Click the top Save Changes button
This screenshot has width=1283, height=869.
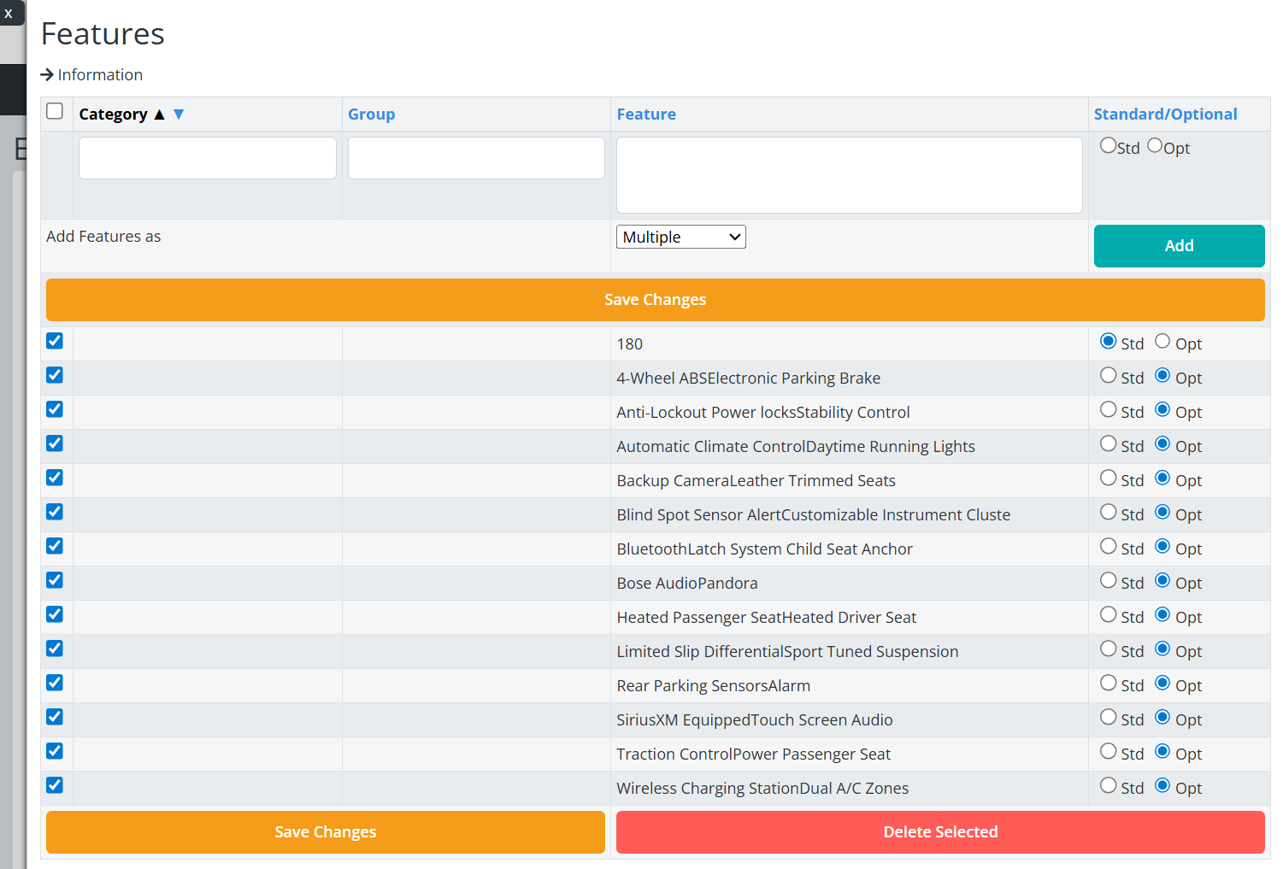[655, 300]
